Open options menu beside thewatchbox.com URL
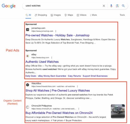 [77, 86]
